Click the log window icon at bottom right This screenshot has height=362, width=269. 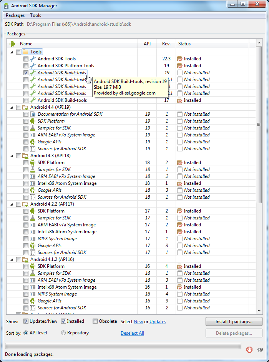[260, 350]
